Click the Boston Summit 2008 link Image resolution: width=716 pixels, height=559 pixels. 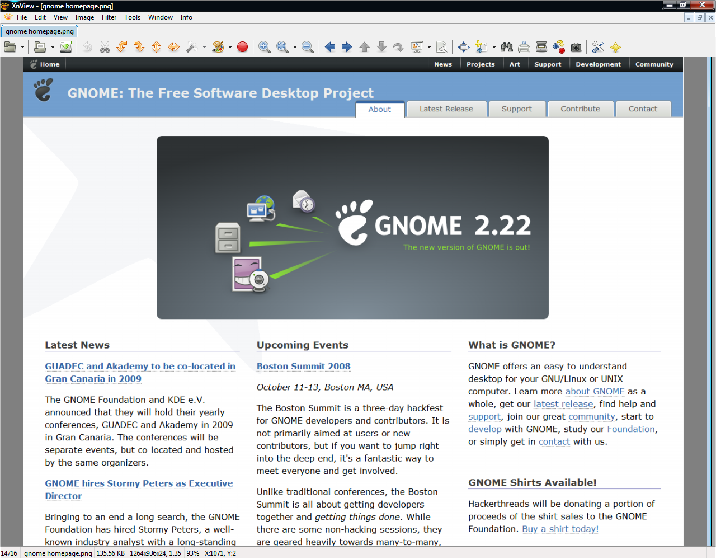click(304, 366)
